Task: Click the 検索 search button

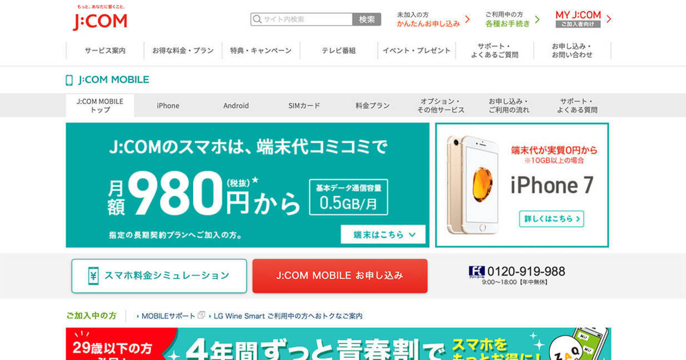Action: pos(367,19)
